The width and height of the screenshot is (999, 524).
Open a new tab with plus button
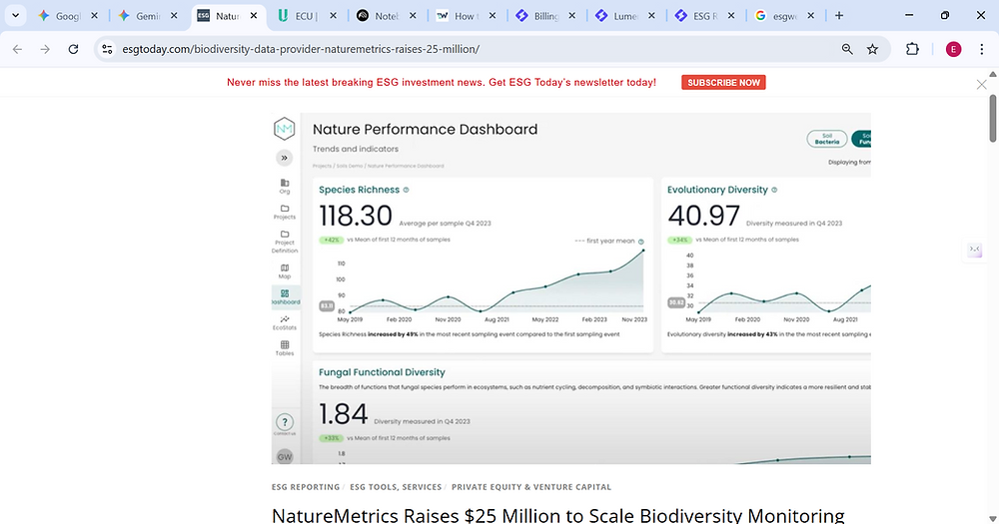[x=839, y=15]
